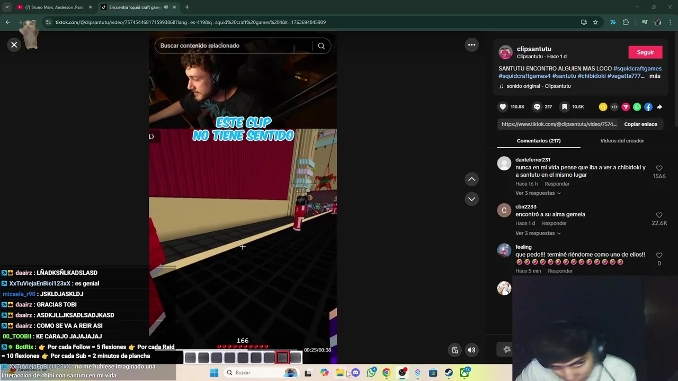Open media controls icon in toolbar

click(x=645, y=22)
